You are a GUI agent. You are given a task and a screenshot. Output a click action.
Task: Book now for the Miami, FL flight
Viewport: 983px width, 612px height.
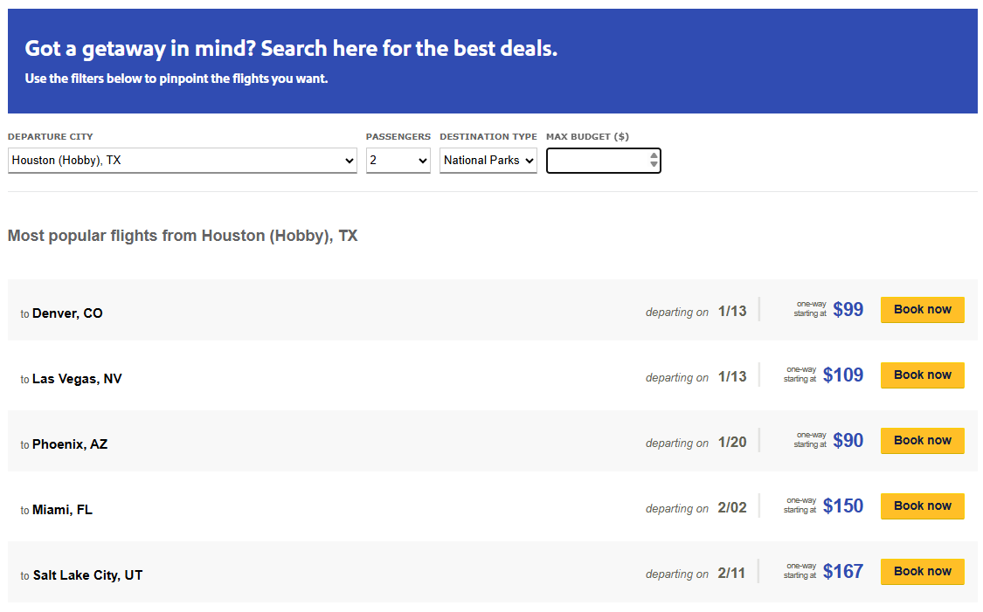(x=922, y=505)
